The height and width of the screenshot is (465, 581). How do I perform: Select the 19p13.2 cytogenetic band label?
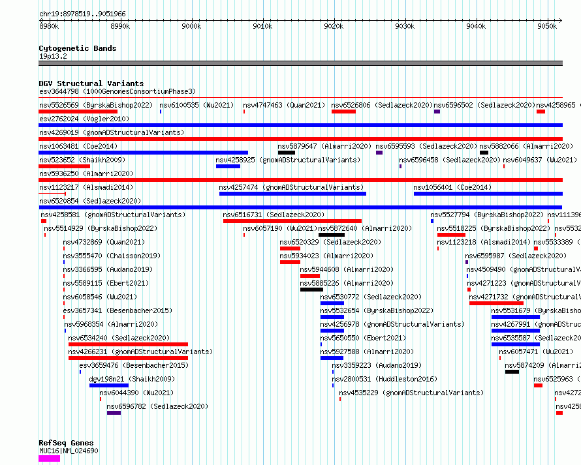point(53,56)
